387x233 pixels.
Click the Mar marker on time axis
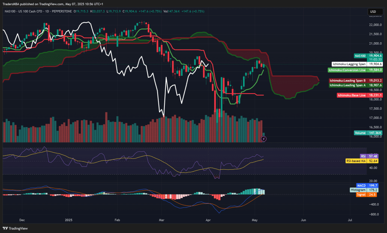(x=162, y=219)
